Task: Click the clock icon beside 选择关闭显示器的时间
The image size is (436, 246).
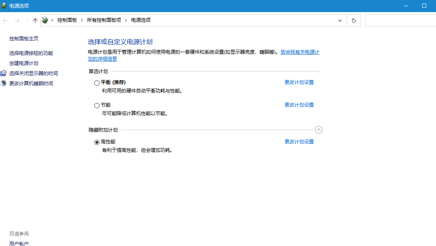Action: [x=4, y=73]
